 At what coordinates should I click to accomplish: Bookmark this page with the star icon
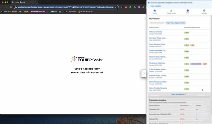coord(116,7)
